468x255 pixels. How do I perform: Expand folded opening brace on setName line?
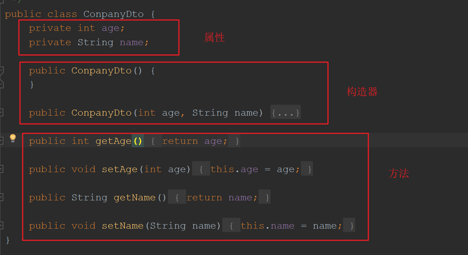point(231,226)
